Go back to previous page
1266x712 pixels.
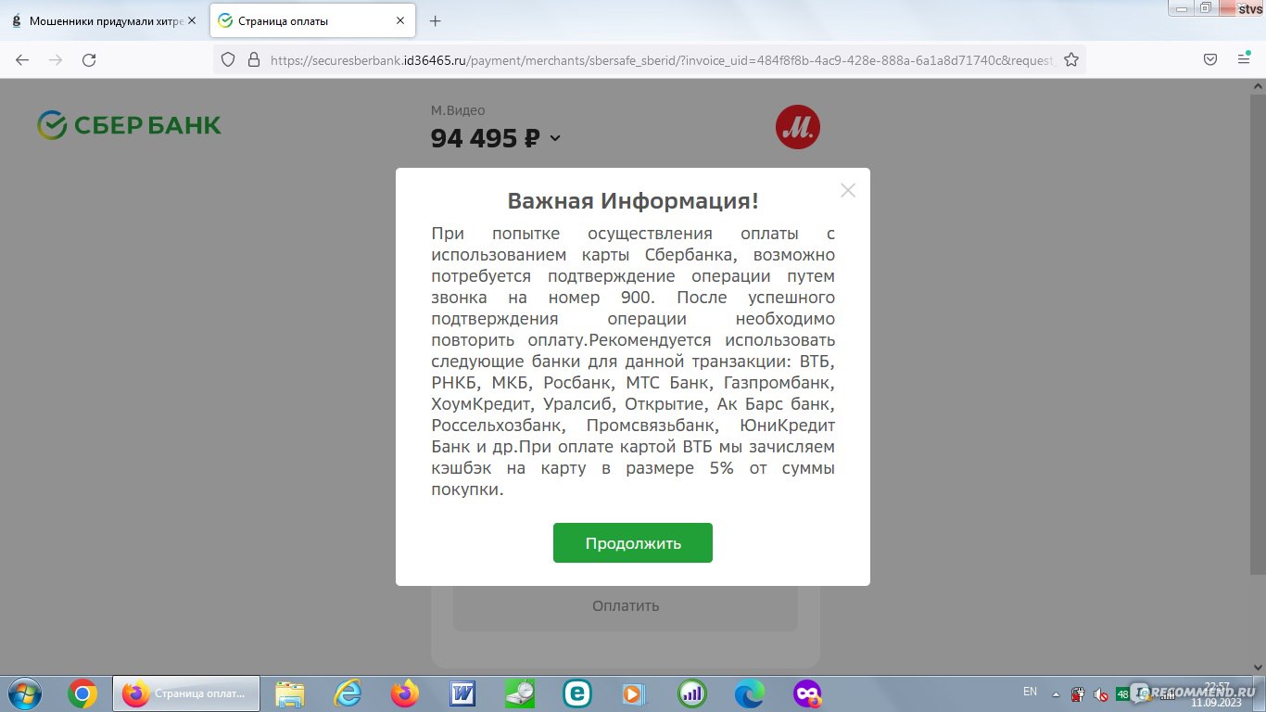pos(22,59)
